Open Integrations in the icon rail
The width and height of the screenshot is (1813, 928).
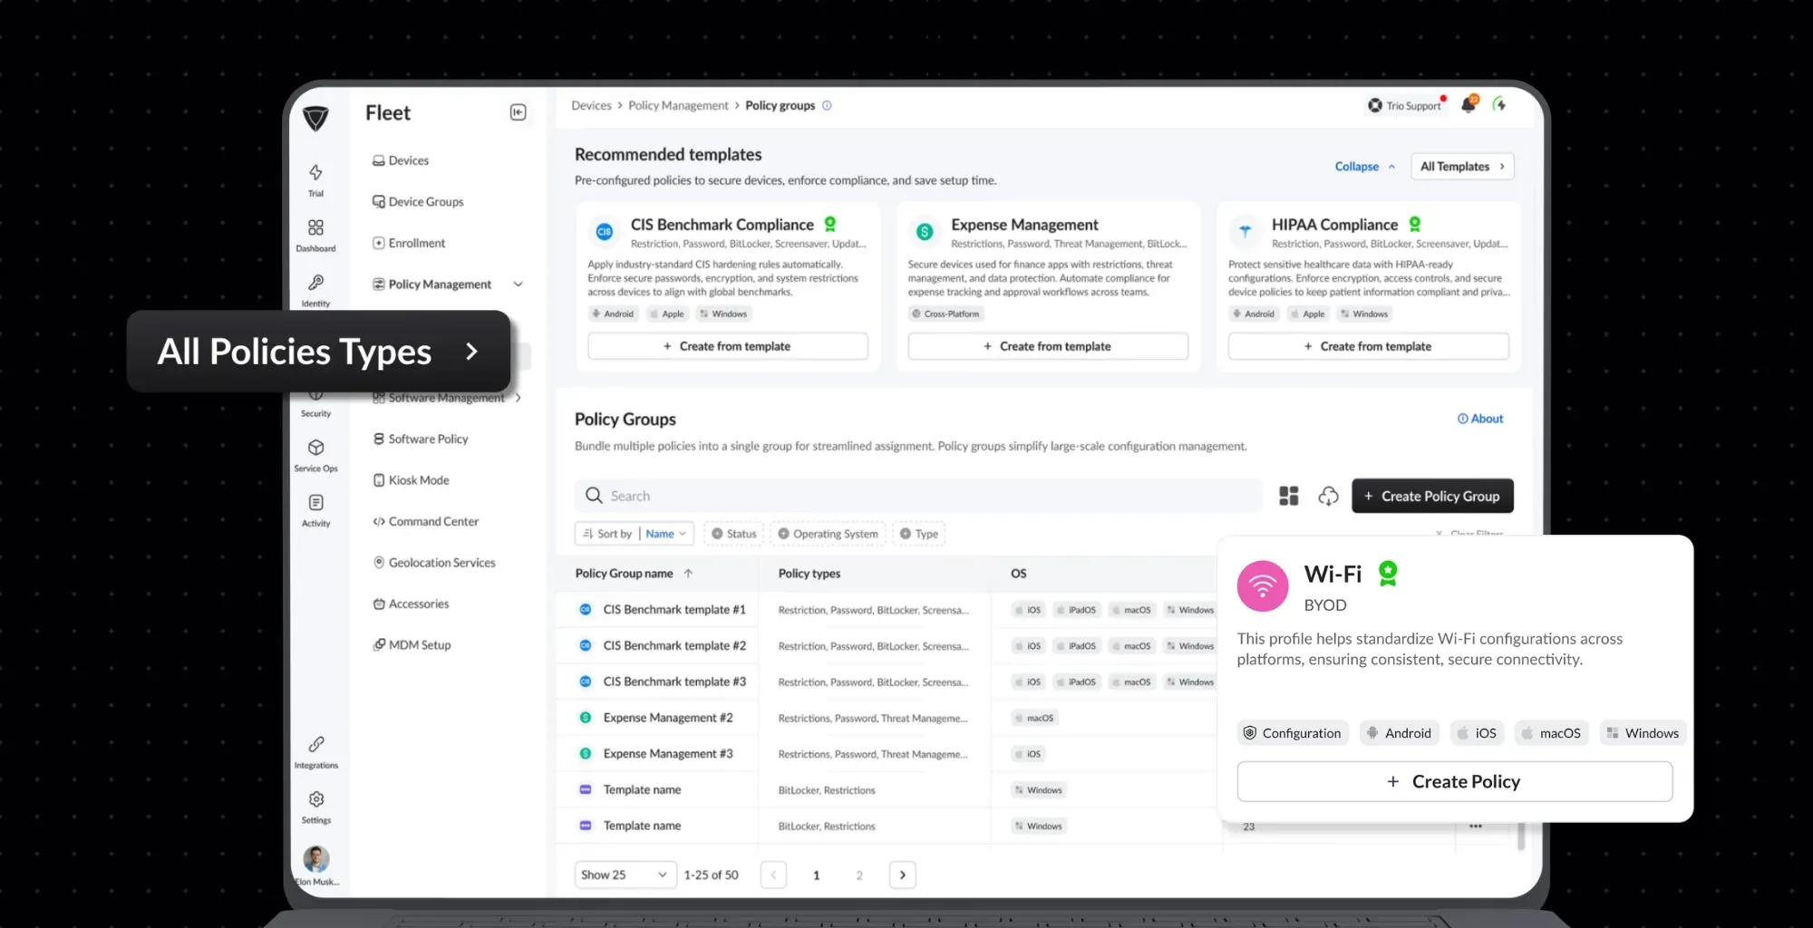pos(315,752)
